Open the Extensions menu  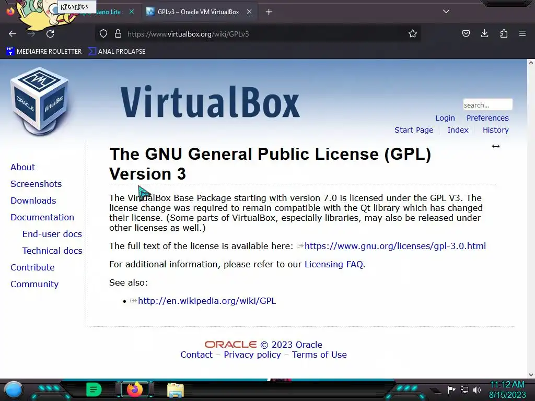tap(504, 34)
